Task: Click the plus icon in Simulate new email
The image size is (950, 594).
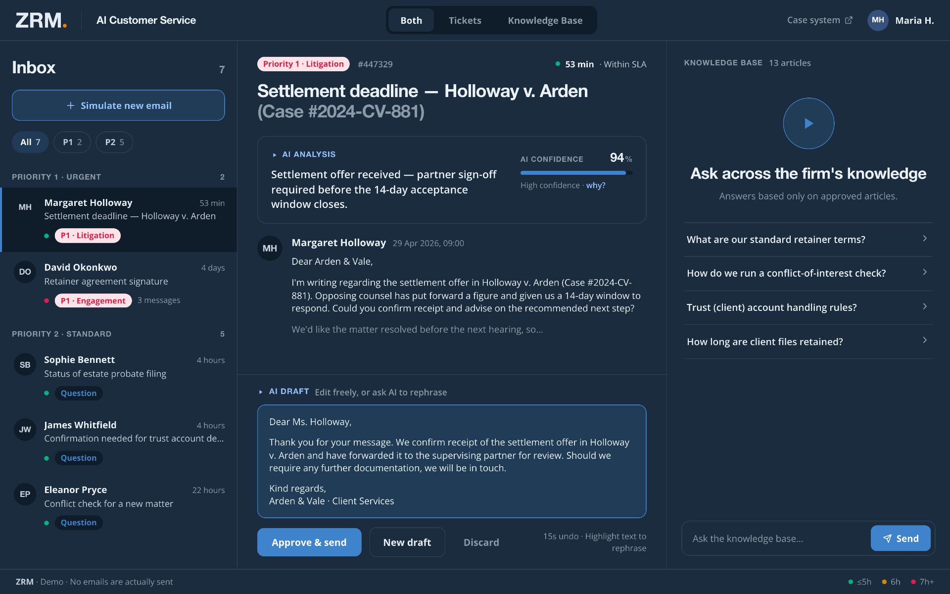Action: tap(71, 105)
